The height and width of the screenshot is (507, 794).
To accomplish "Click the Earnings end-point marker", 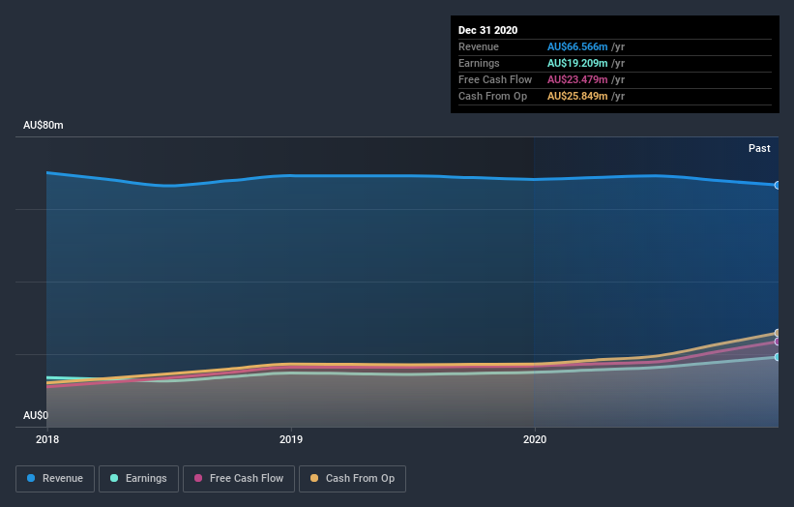I will pyautogui.click(x=778, y=357).
